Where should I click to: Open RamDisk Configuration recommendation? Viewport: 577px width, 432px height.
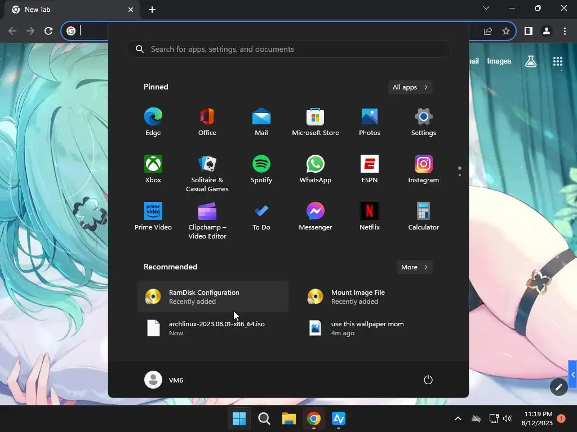pyautogui.click(x=213, y=297)
